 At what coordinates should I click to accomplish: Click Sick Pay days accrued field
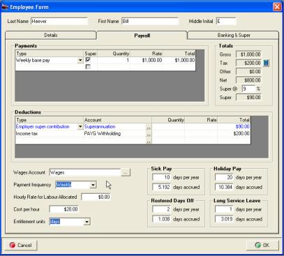(x=161, y=187)
